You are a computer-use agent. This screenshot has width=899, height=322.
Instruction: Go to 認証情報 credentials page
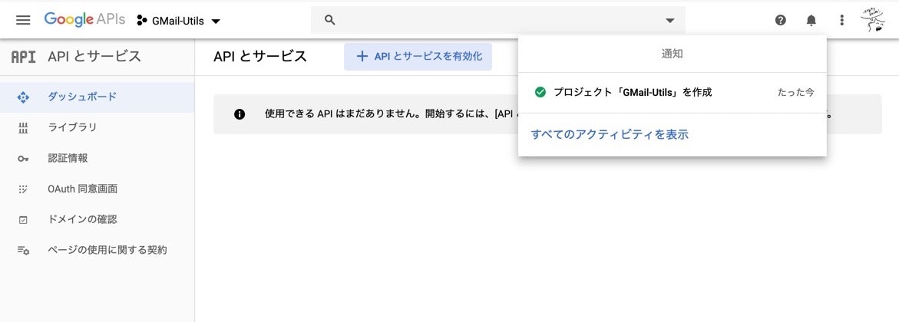click(x=97, y=158)
